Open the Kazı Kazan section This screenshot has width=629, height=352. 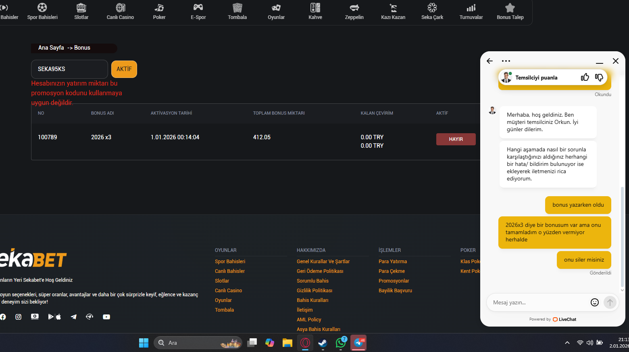pyautogui.click(x=393, y=12)
